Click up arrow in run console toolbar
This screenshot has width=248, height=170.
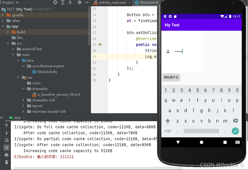click(7, 125)
